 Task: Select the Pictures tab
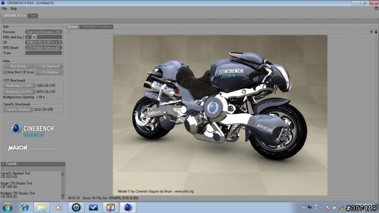[x=72, y=27]
